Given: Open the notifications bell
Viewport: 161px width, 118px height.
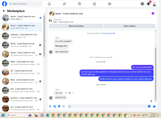Looking at the screenshot, I should coord(148,4).
